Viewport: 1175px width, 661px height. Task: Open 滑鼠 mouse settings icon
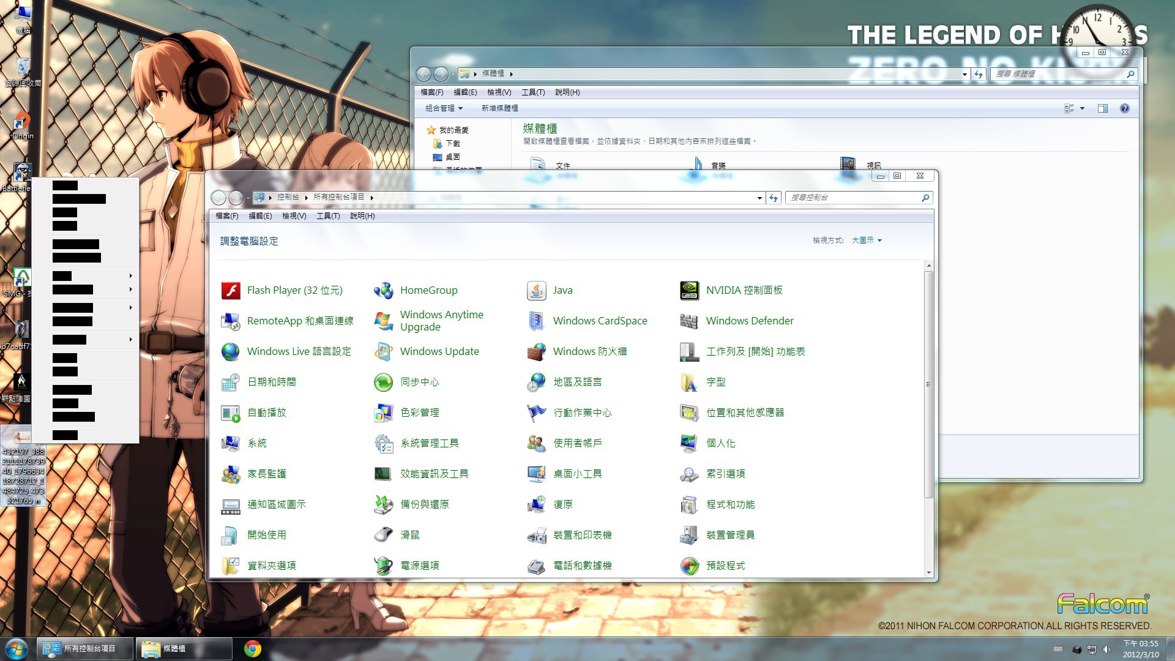(x=384, y=535)
